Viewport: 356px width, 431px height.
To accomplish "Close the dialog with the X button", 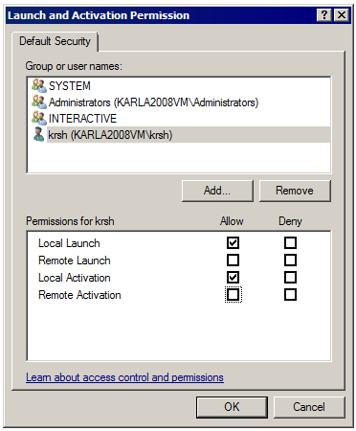I will click(x=342, y=15).
